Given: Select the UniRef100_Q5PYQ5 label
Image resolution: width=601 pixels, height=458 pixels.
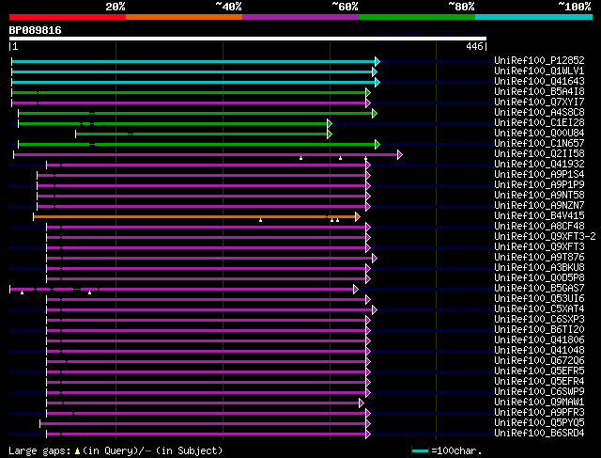Looking at the screenshot, I should [539, 423].
